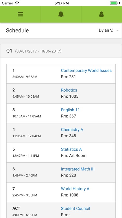Expand the Dylan V. student dropdown

[x=109, y=31]
